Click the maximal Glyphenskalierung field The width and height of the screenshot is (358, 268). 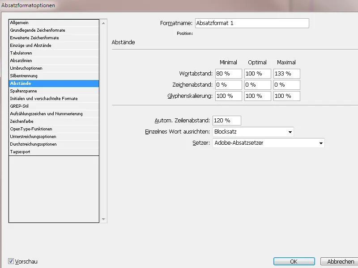click(x=286, y=96)
